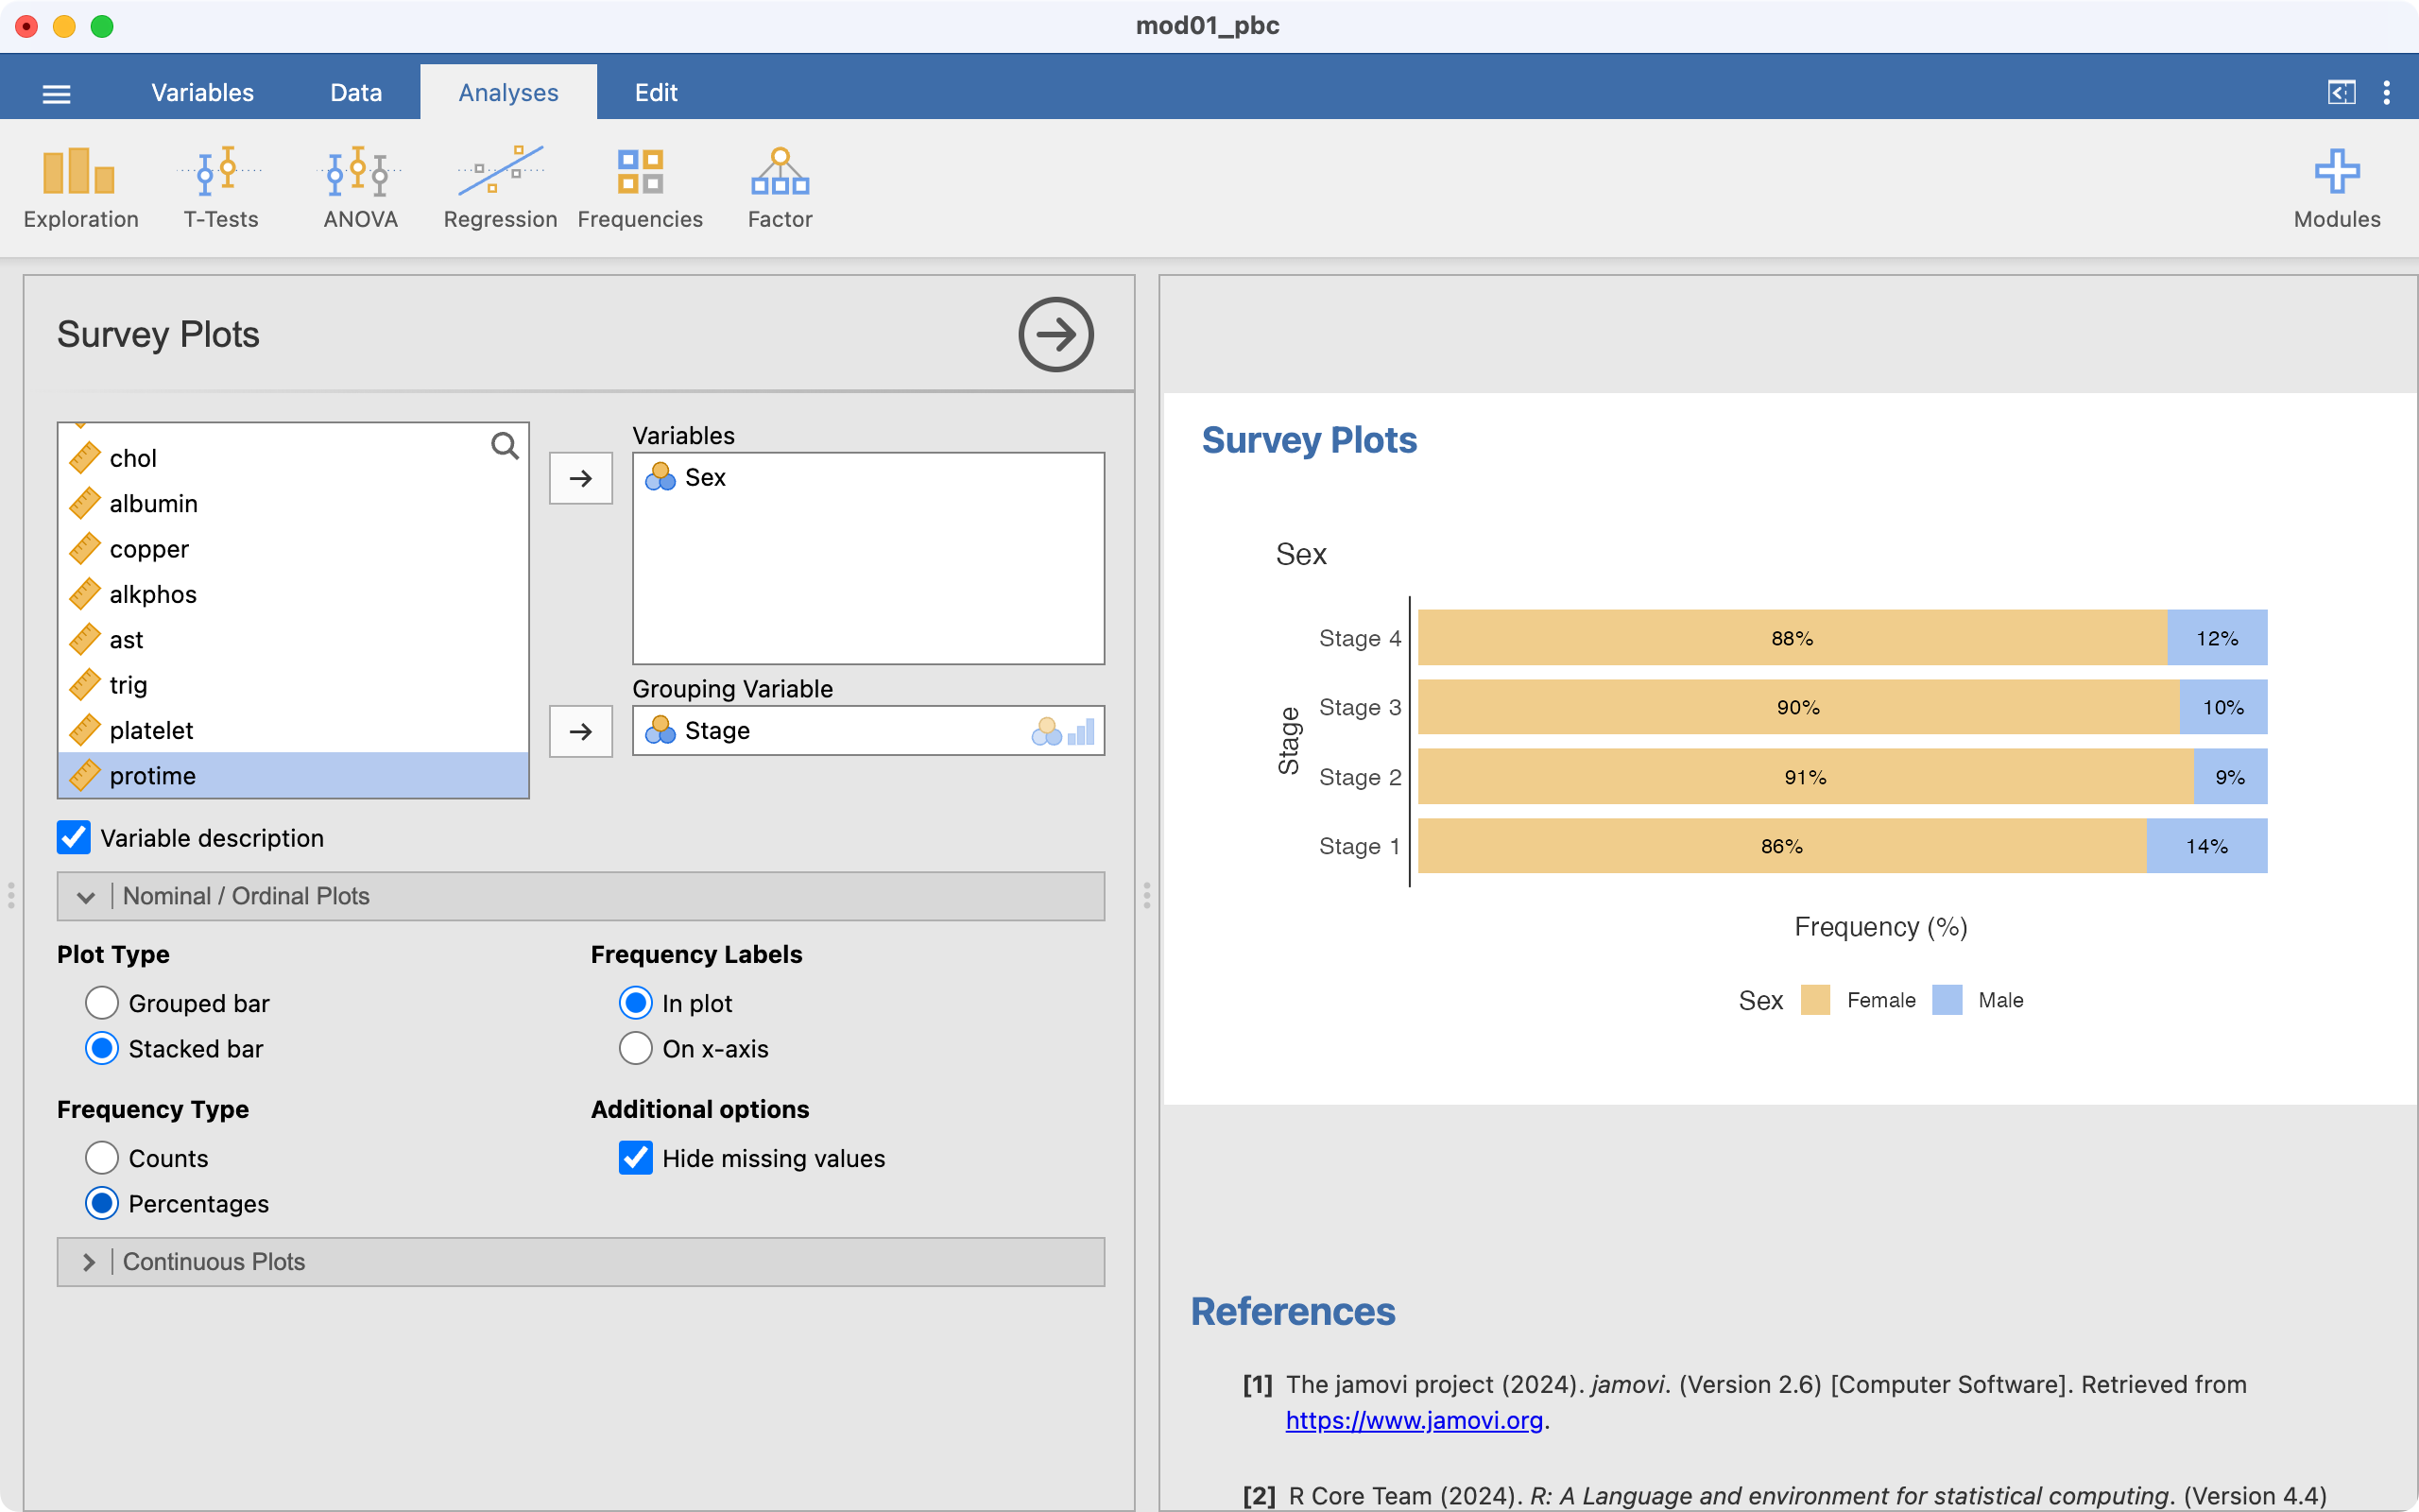Select the Grouped bar plot type
Viewport: 2419px width, 1512px height.
[x=102, y=1003]
